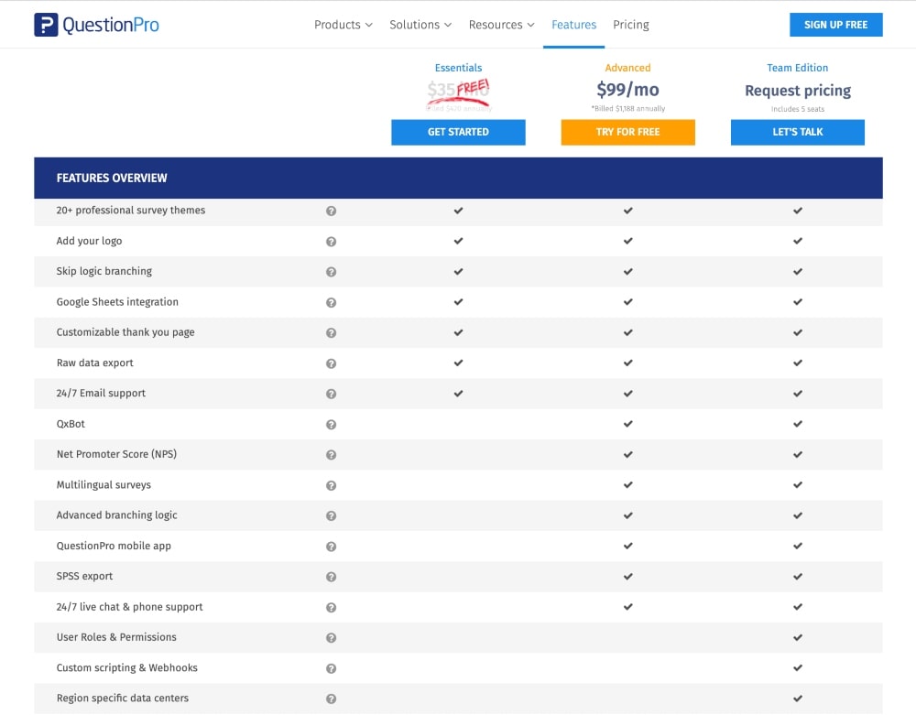The width and height of the screenshot is (916, 715).
Task: Open the Solutions dropdown menu
Action: coord(420,25)
